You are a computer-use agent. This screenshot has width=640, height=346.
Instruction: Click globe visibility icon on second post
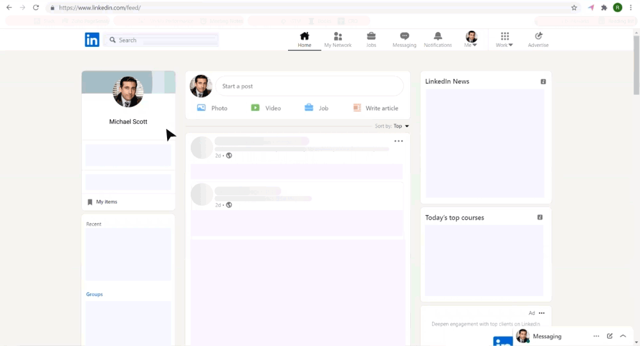pyautogui.click(x=229, y=204)
